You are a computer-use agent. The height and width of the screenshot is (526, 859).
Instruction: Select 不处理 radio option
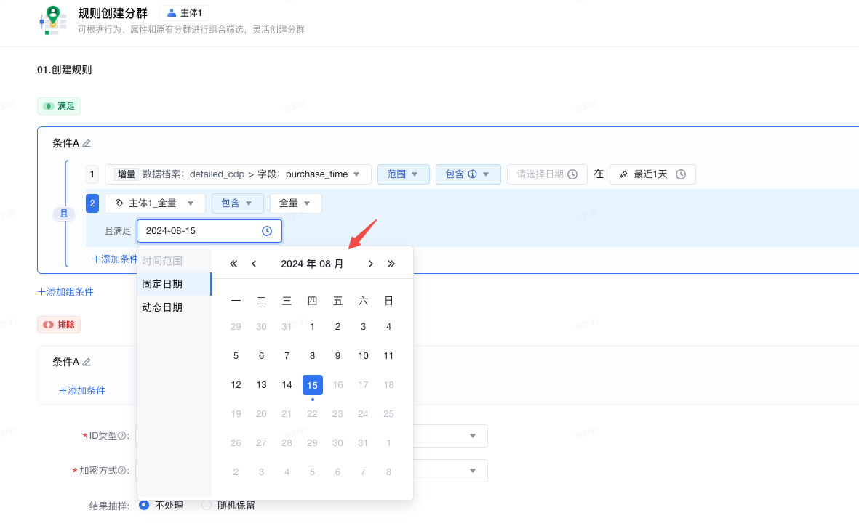coord(144,505)
